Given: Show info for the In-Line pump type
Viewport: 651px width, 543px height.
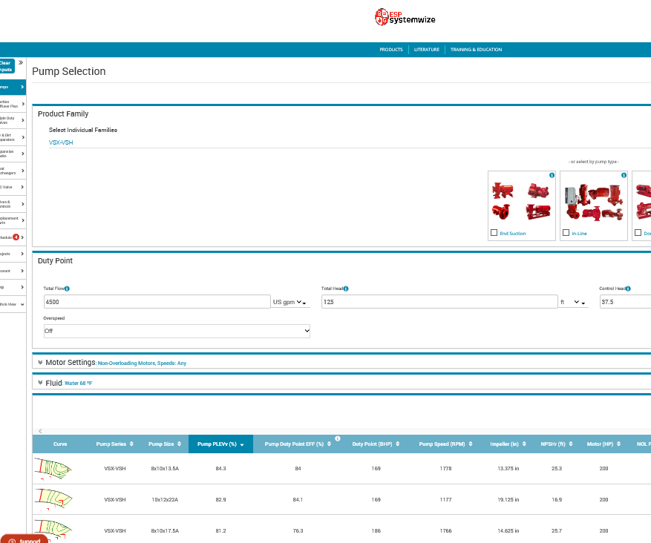Looking at the screenshot, I should [624, 176].
